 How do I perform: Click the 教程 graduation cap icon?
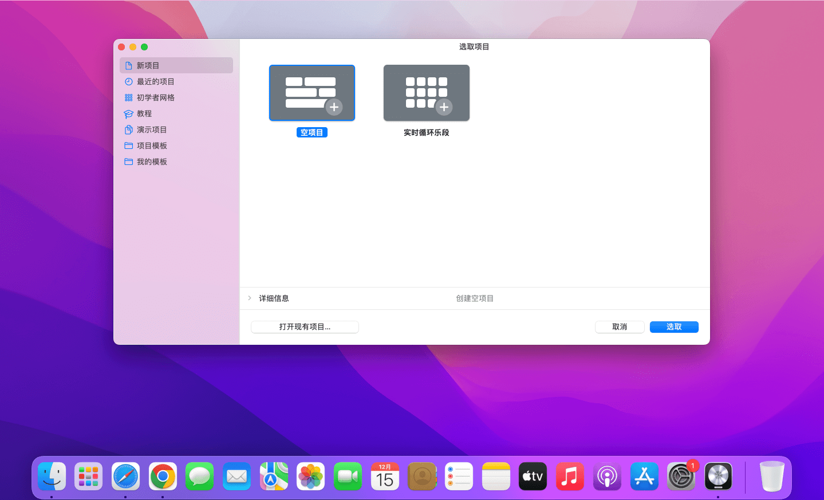[x=129, y=113]
